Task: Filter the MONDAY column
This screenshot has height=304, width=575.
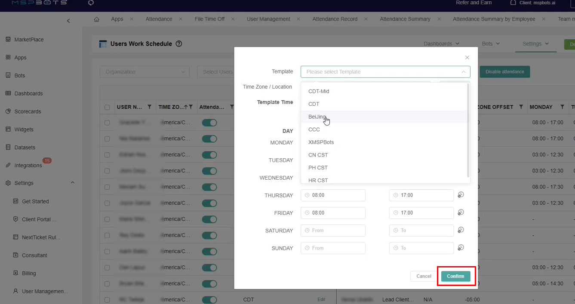Action: click(562, 107)
